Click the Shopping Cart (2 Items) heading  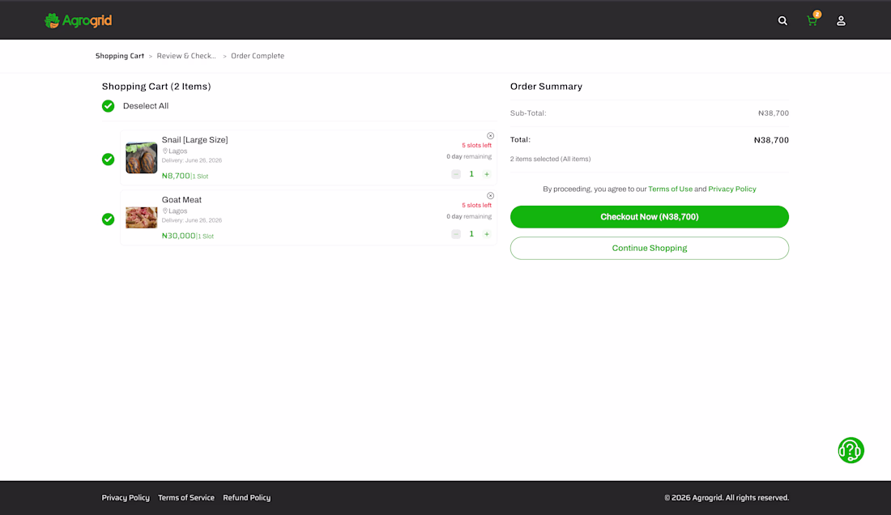(x=156, y=87)
